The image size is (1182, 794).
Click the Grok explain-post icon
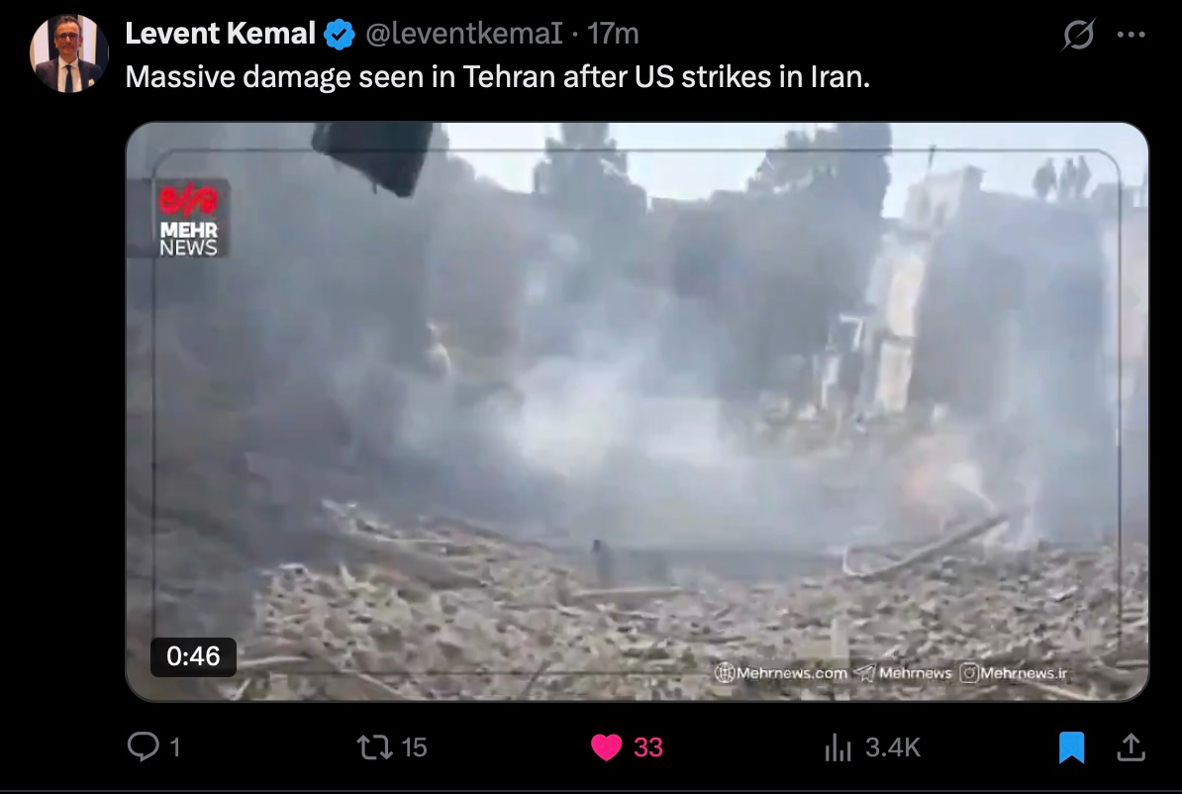point(1079,35)
